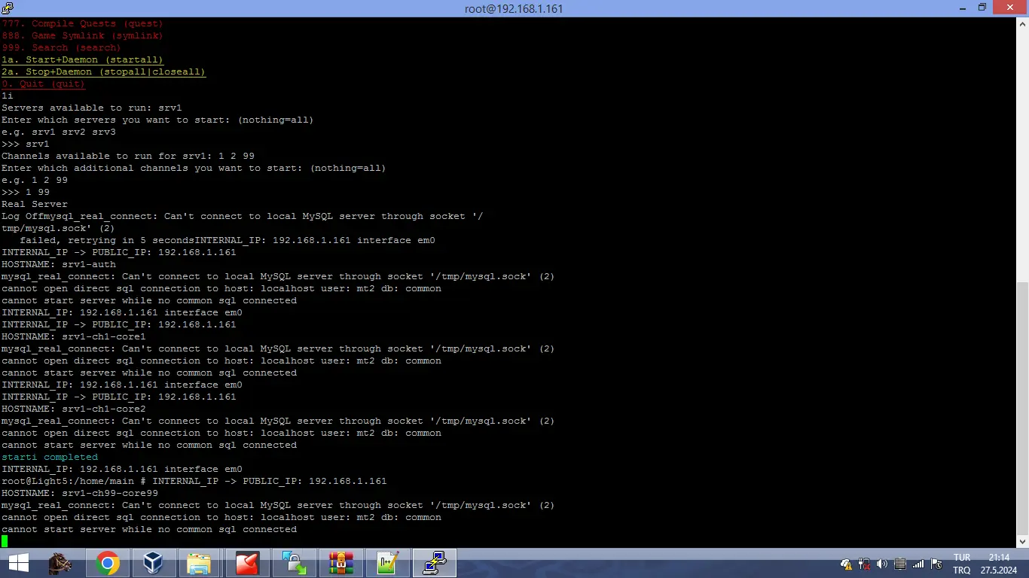1029x578 pixels.
Task: Click the 'root@Light5:/home/main #' prompt
Action: click(x=73, y=481)
